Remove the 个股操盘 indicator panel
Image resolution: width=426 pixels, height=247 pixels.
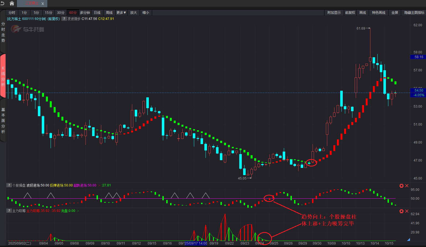coord(407,186)
